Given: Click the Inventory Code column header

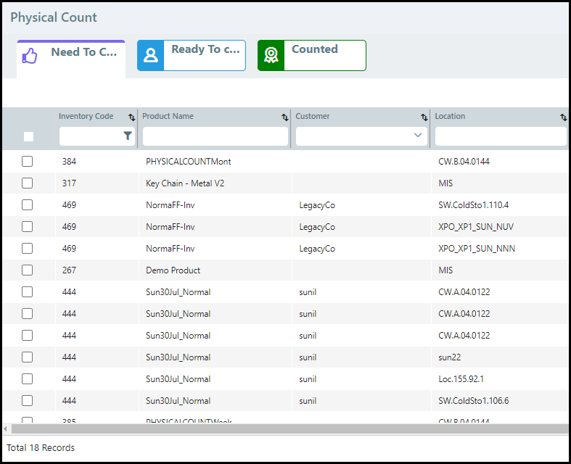Looking at the screenshot, I should coord(86,117).
